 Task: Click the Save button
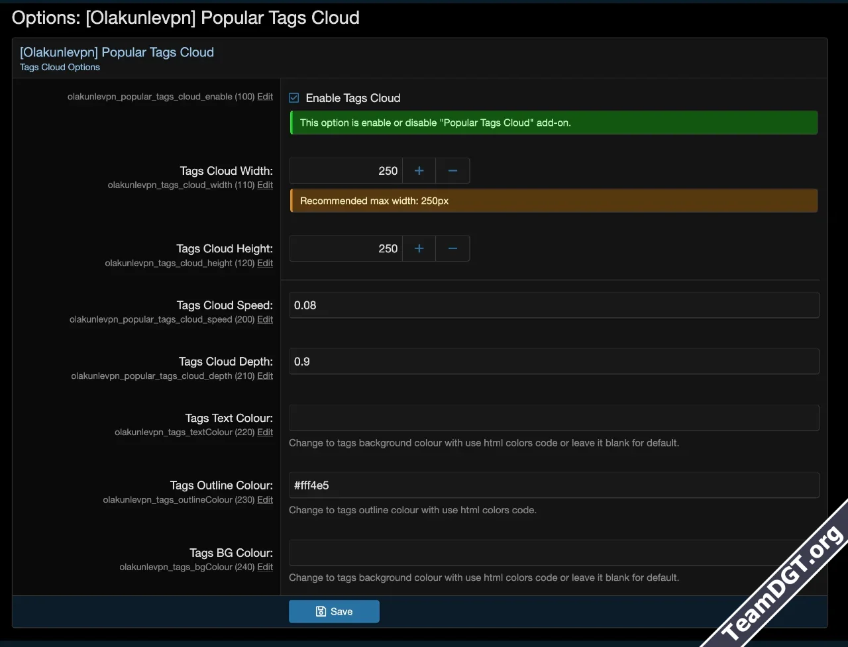click(x=334, y=611)
